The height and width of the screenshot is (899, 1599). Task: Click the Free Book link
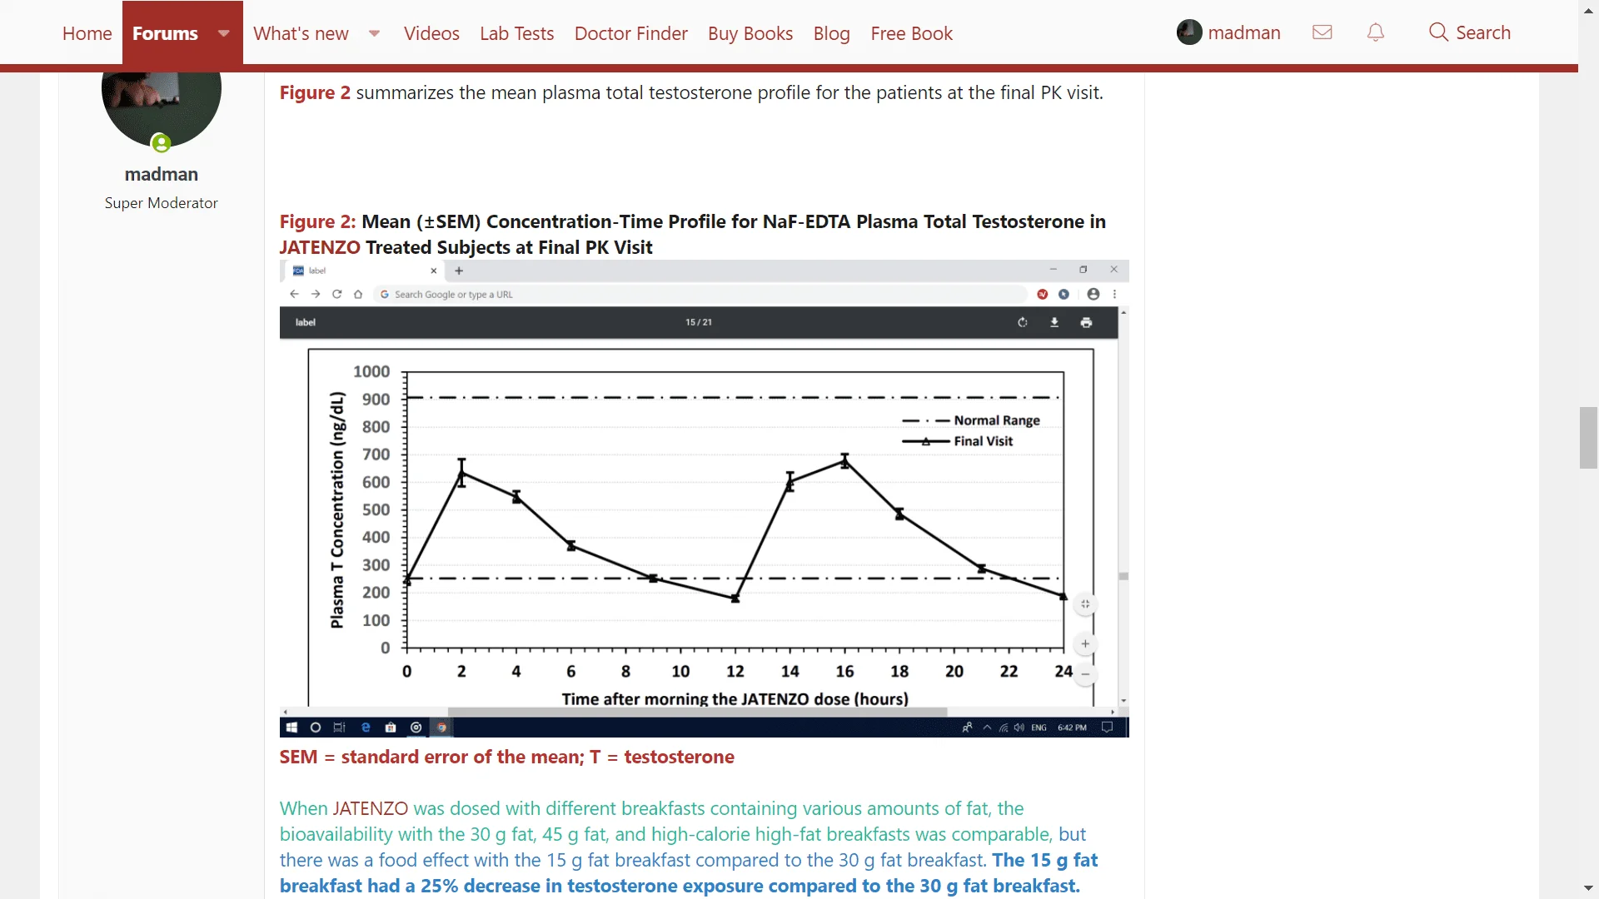(x=911, y=33)
